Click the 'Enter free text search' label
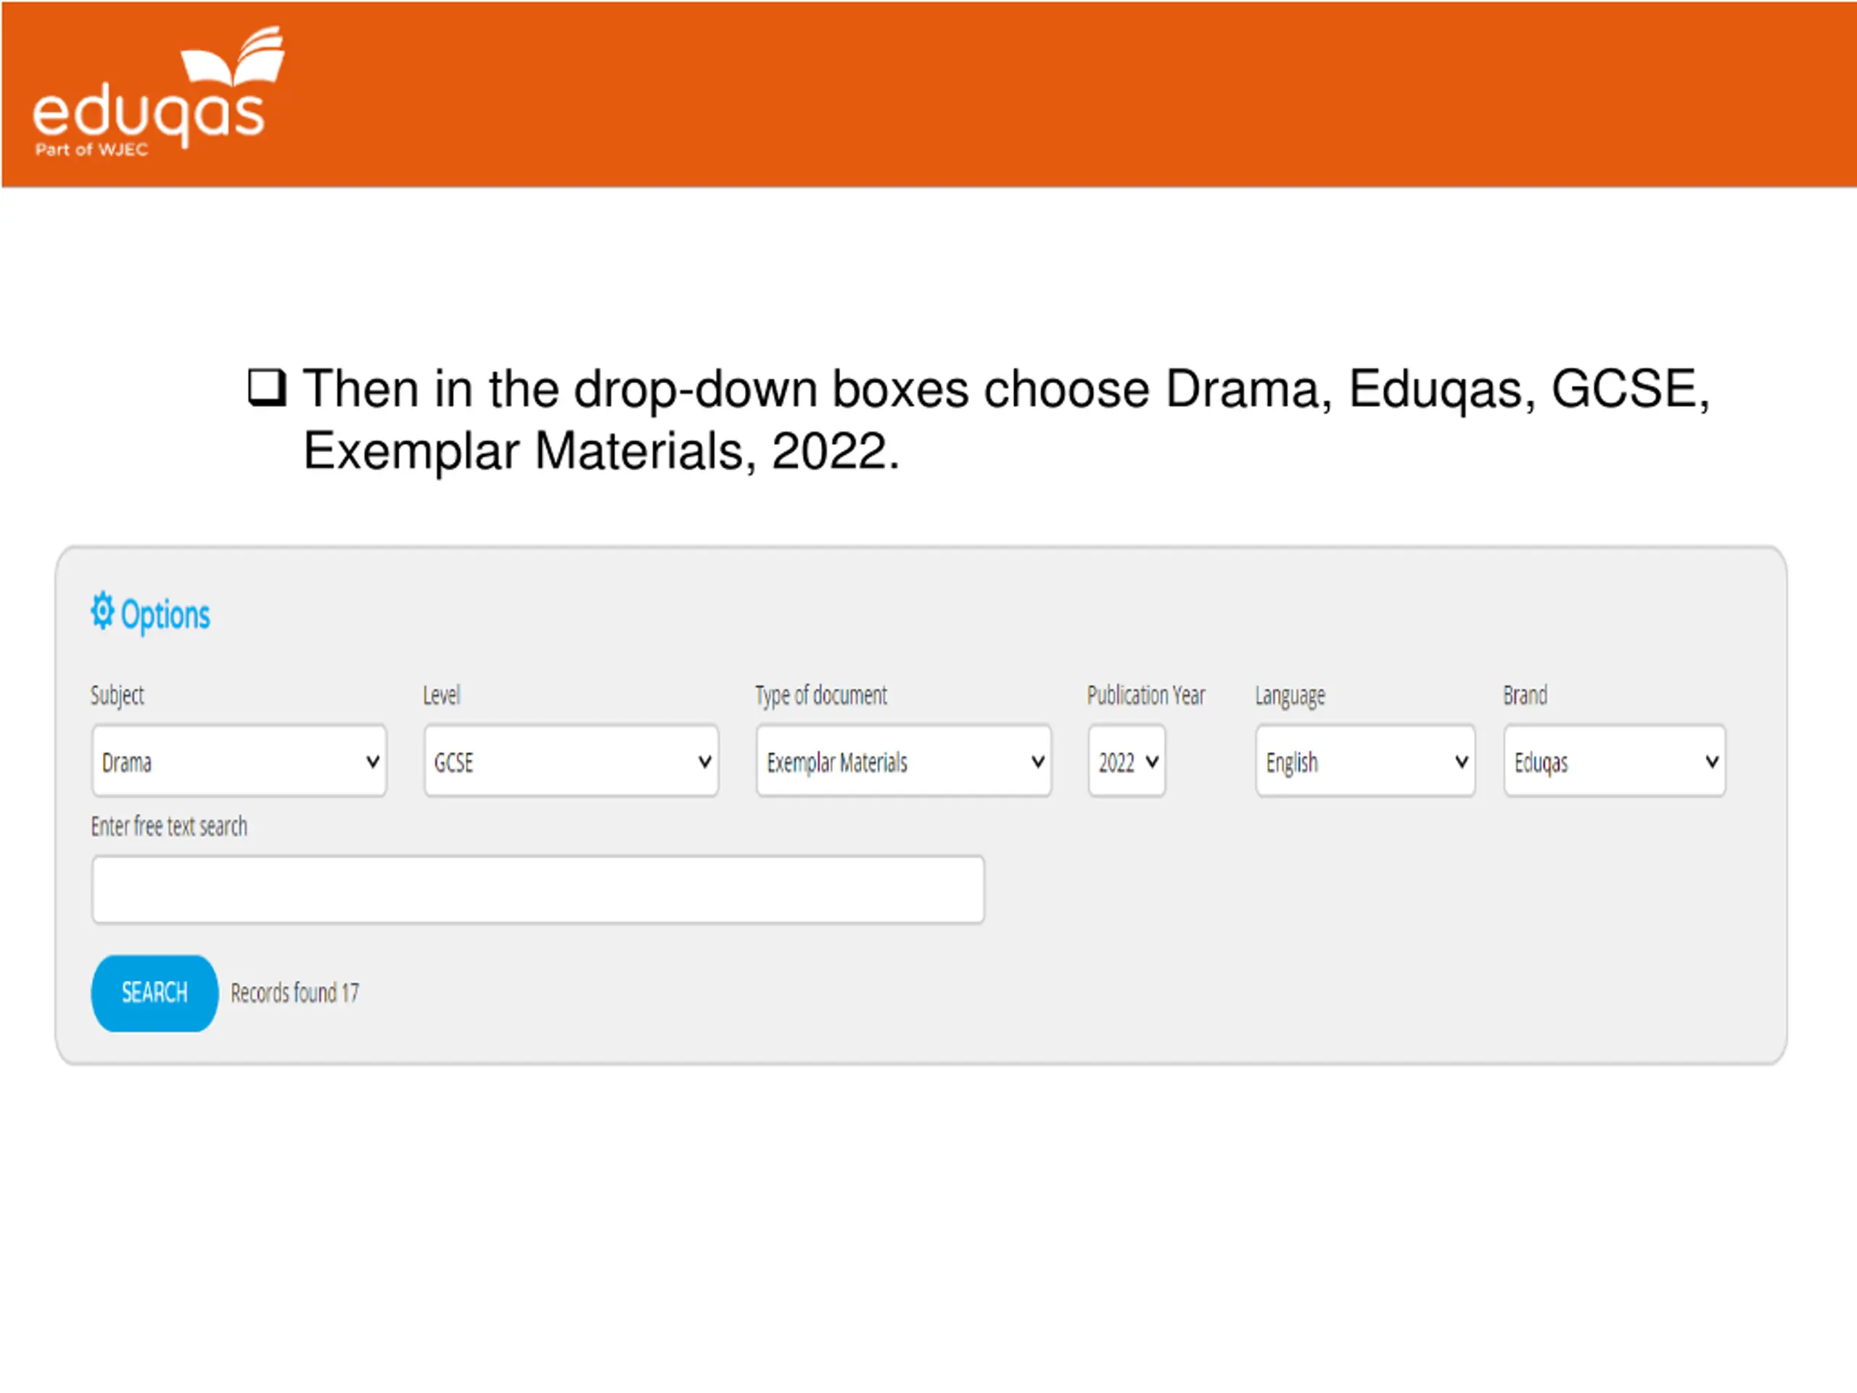The width and height of the screenshot is (1857, 1393). click(170, 826)
